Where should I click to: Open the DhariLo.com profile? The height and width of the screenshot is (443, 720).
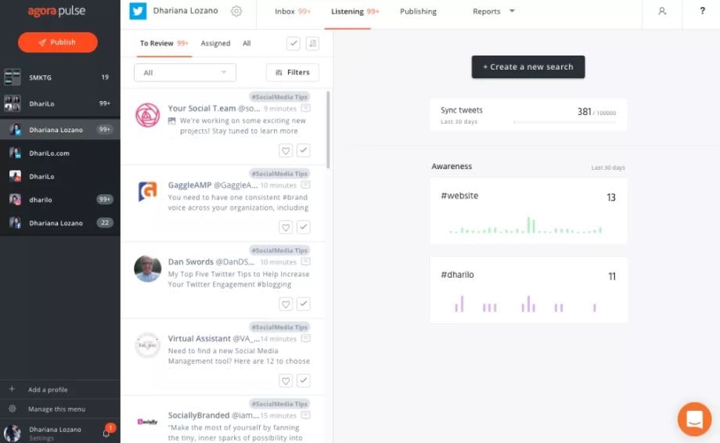tap(60, 153)
